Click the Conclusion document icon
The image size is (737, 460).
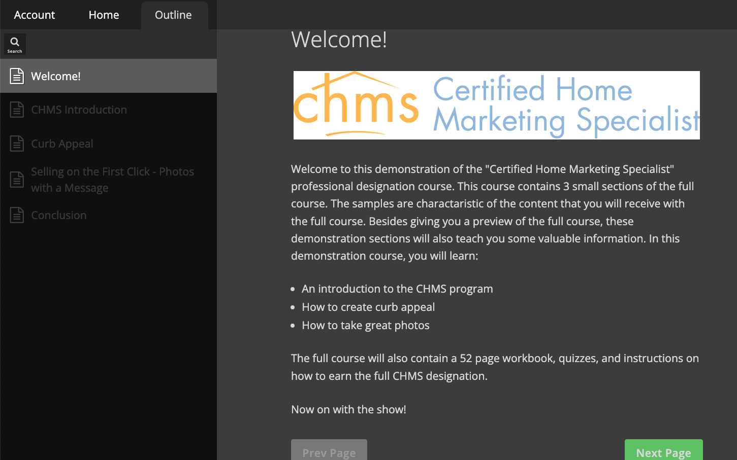(17, 215)
